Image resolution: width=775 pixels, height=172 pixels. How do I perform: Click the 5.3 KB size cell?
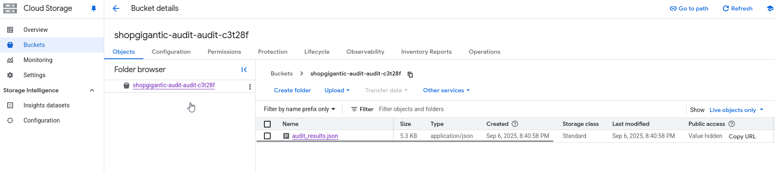tap(409, 136)
